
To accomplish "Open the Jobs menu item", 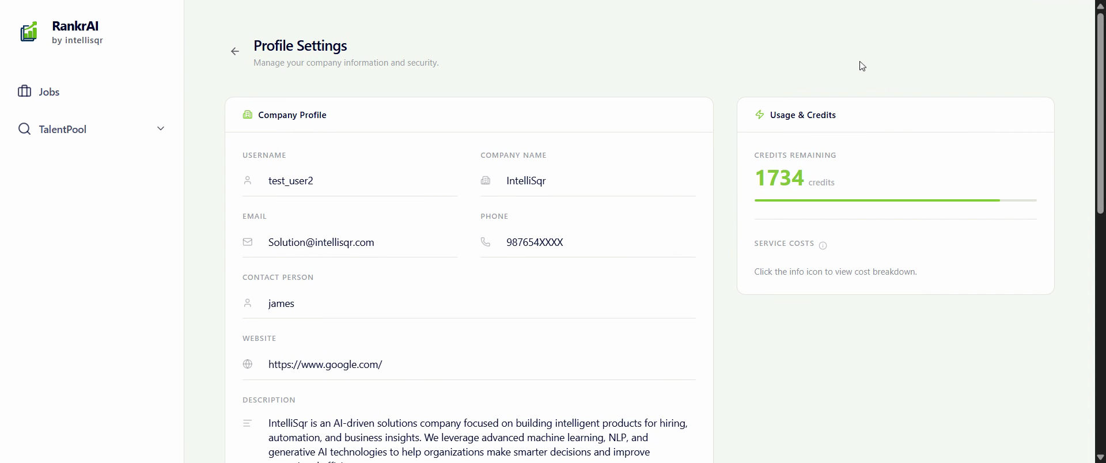I will [x=50, y=92].
